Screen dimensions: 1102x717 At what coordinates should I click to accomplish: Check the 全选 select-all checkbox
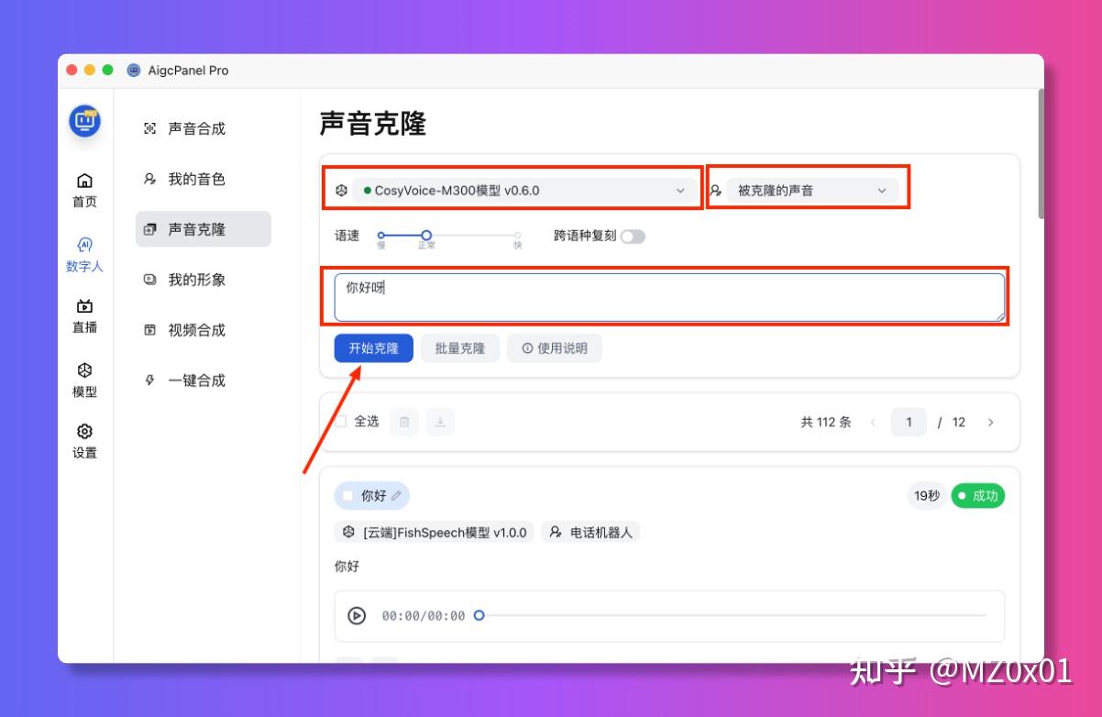(x=341, y=422)
